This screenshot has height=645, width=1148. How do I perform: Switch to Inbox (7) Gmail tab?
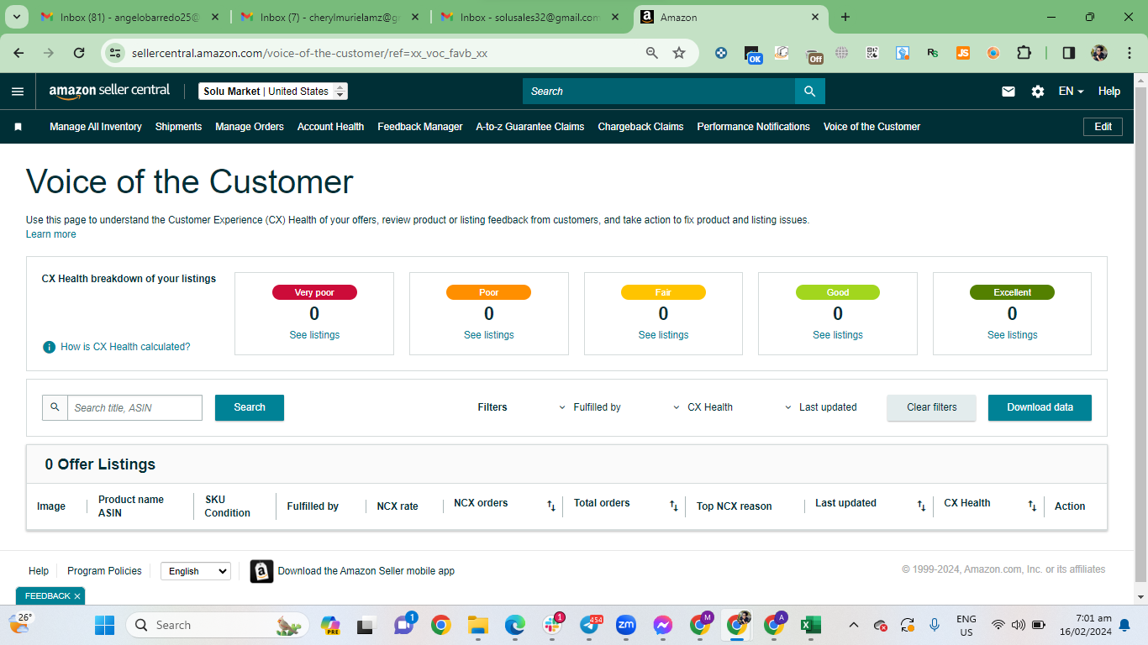329,17
